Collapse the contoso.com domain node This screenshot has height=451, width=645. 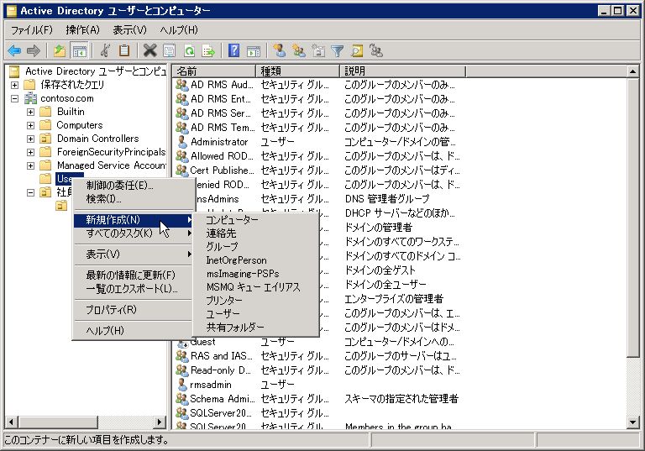tap(15, 99)
